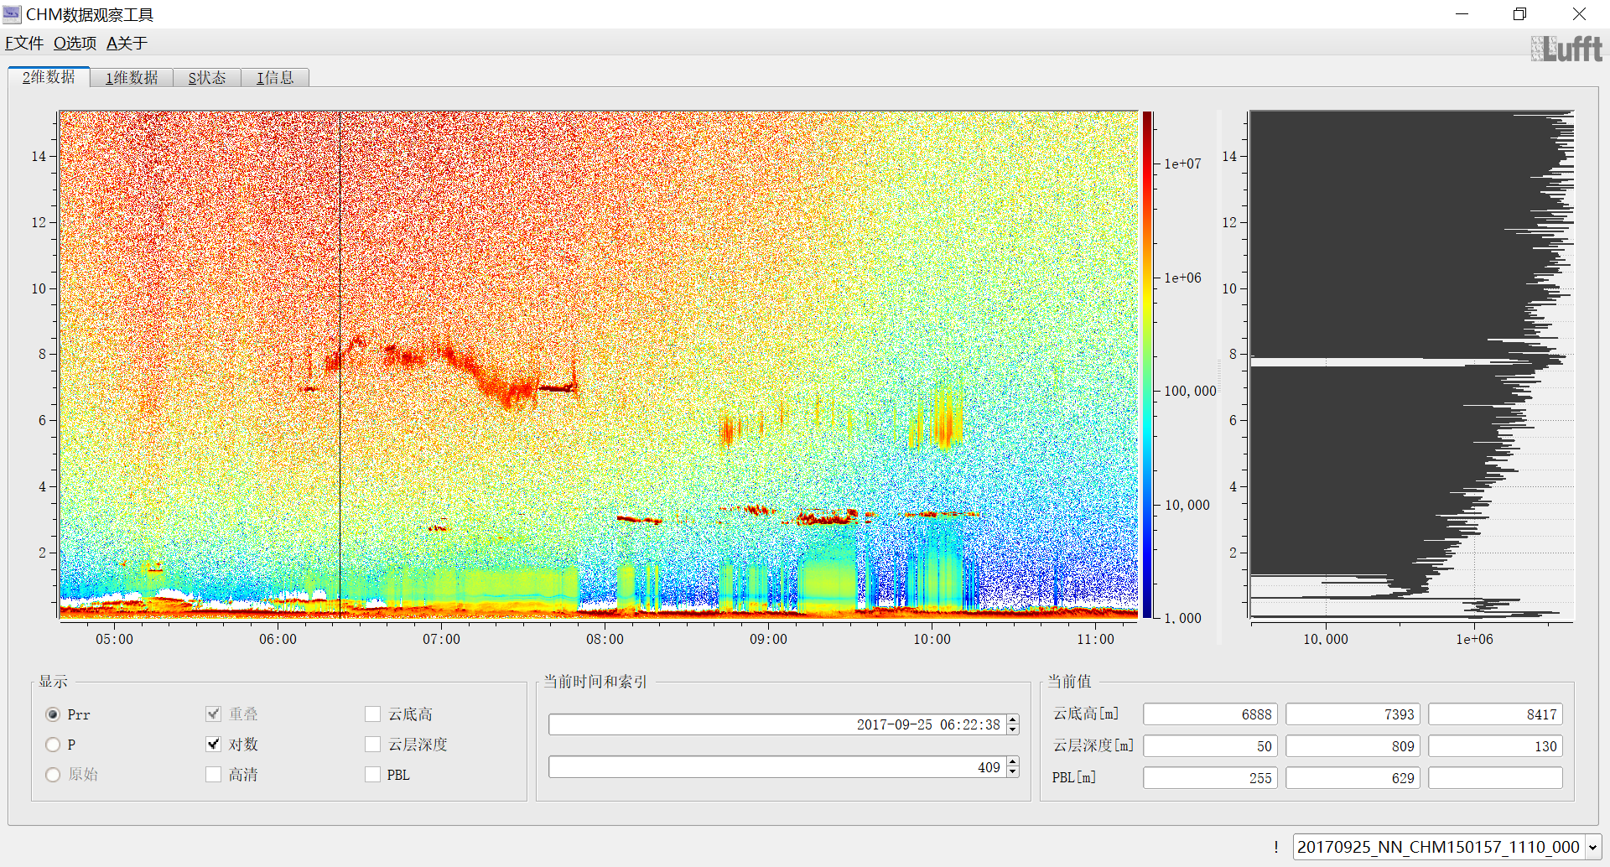
Task: Open the O选项 menu
Action: (75, 44)
